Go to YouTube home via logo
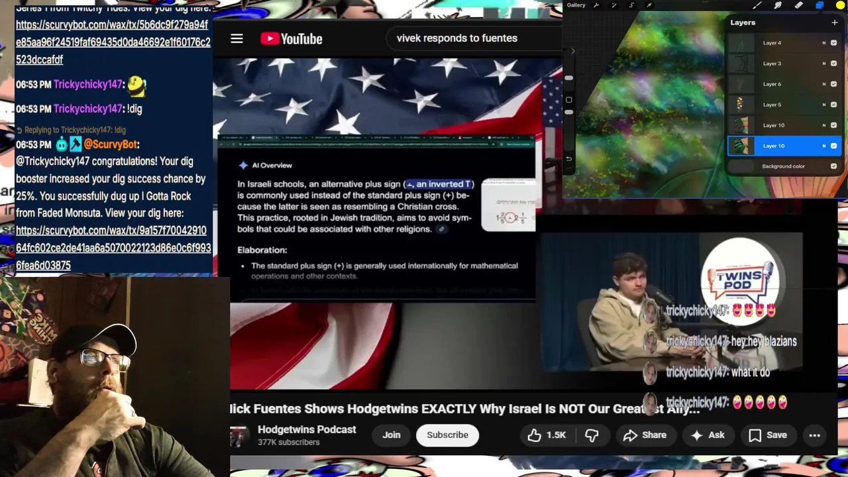Viewport: 848px width, 477px height. 291,38
